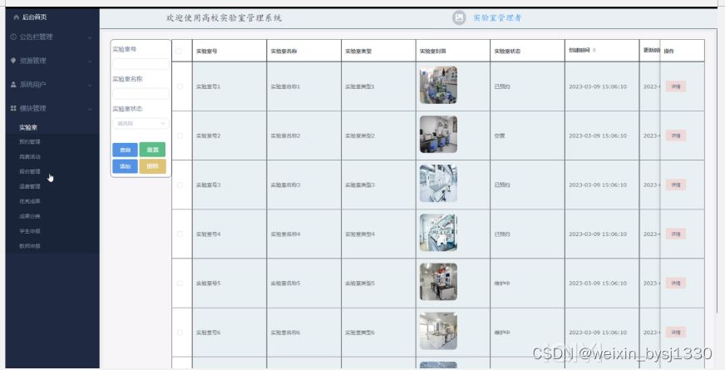Sort by 创建时间 sort icon
725x370 pixels.
pos(594,50)
